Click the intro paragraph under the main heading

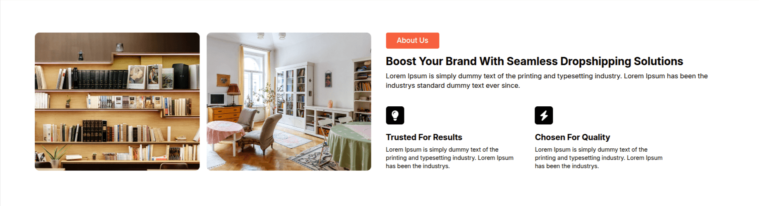[x=546, y=81]
